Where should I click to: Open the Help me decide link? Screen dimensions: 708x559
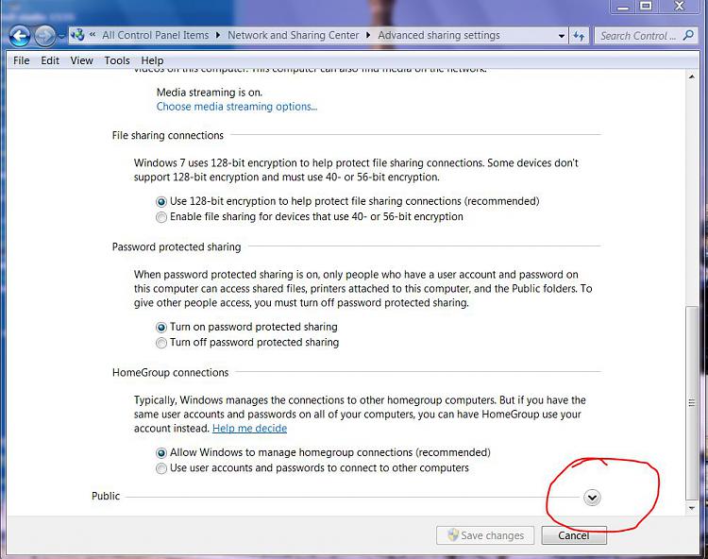(x=250, y=428)
